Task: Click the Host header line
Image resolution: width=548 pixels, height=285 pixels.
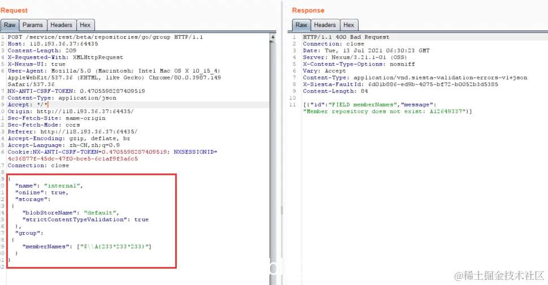Action: [x=53, y=44]
